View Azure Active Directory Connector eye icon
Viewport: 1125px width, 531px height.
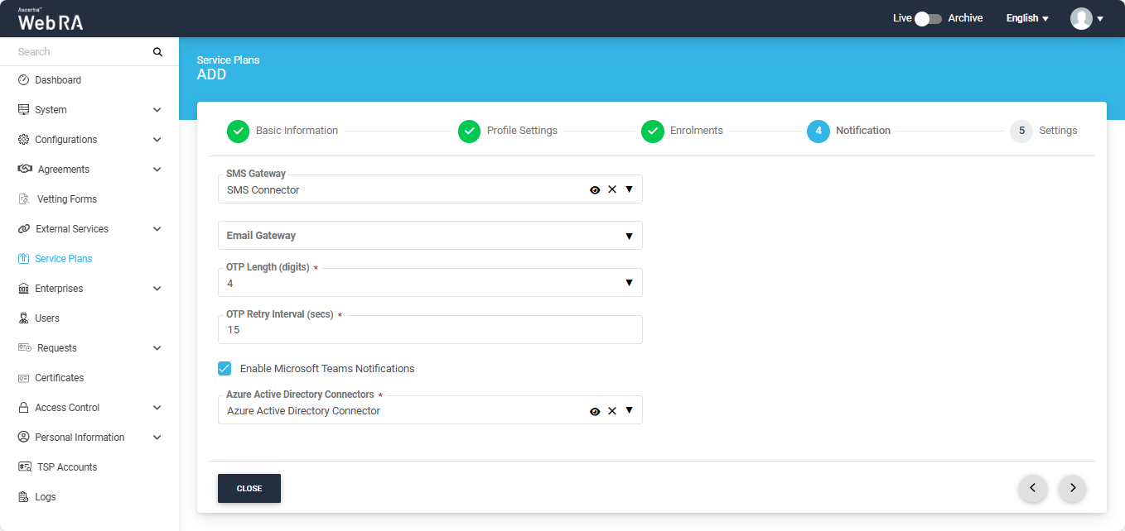tap(595, 411)
